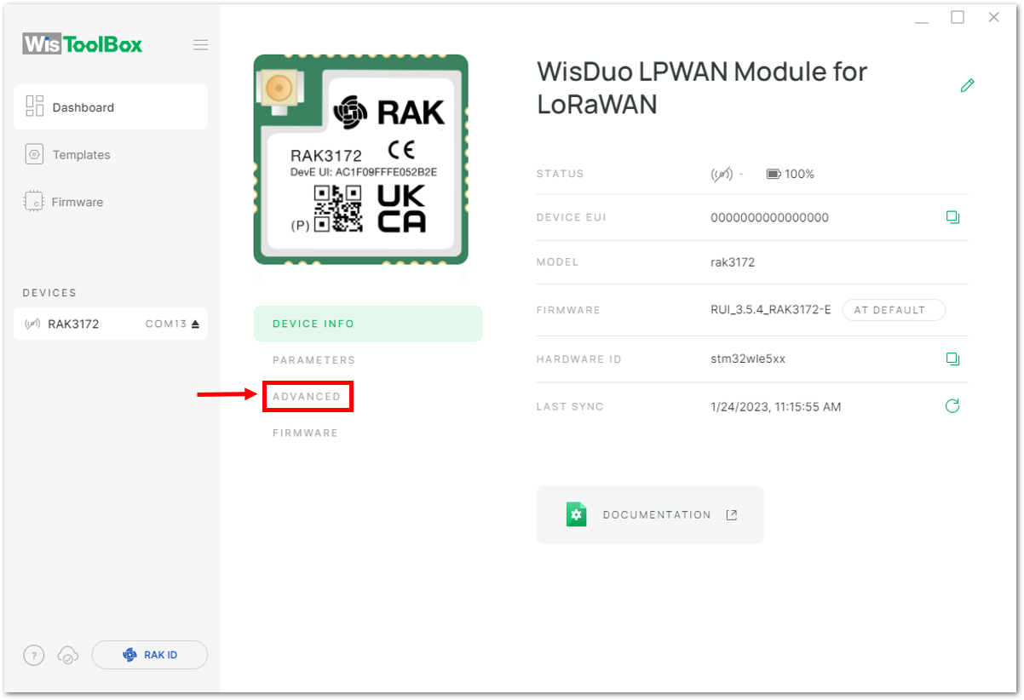This screenshot has height=700, width=1024.
Task: Click the hardware ID stm32wle5xx
Action: coord(748,359)
